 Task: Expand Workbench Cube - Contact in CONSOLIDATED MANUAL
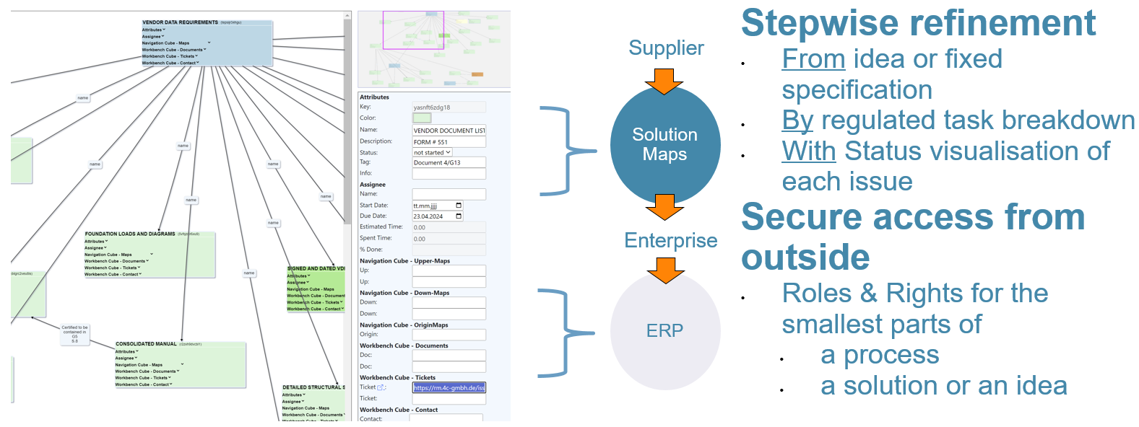(171, 384)
